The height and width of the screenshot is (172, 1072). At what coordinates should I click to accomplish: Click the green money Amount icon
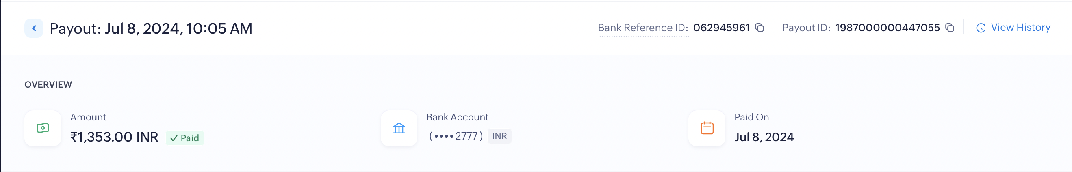[x=43, y=128]
